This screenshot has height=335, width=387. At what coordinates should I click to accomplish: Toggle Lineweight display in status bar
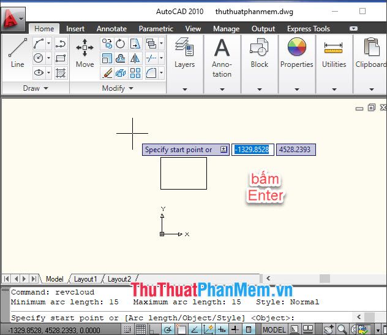235,329
